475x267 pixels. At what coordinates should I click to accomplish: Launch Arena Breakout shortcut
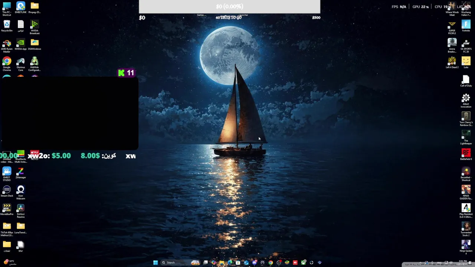click(452, 46)
